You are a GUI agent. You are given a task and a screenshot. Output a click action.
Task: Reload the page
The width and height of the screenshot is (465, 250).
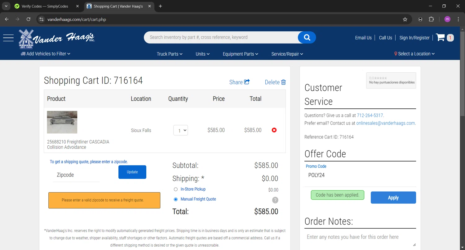click(x=29, y=19)
